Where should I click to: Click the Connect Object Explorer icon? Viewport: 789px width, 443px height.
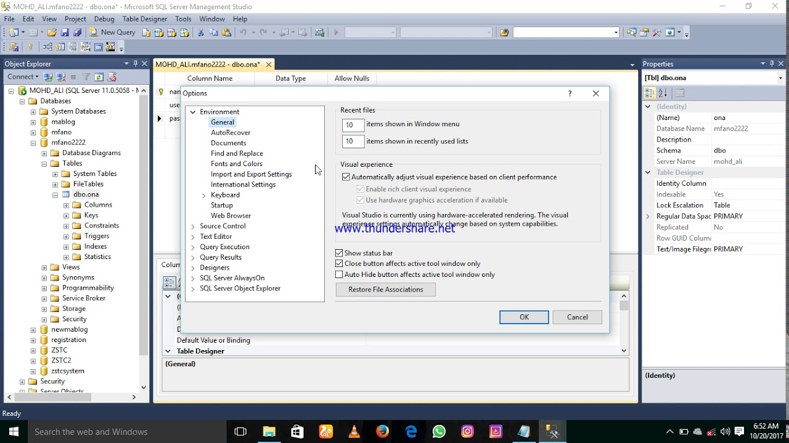tap(48, 77)
